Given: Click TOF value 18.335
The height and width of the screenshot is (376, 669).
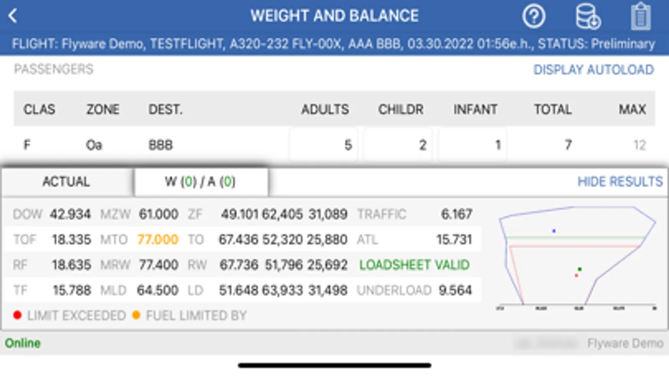Looking at the screenshot, I should [x=71, y=240].
